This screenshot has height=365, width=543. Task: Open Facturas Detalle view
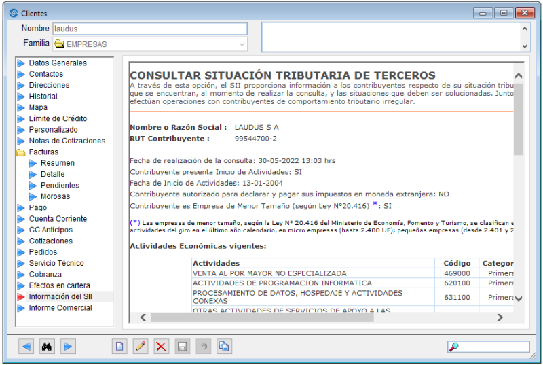pyautogui.click(x=53, y=174)
